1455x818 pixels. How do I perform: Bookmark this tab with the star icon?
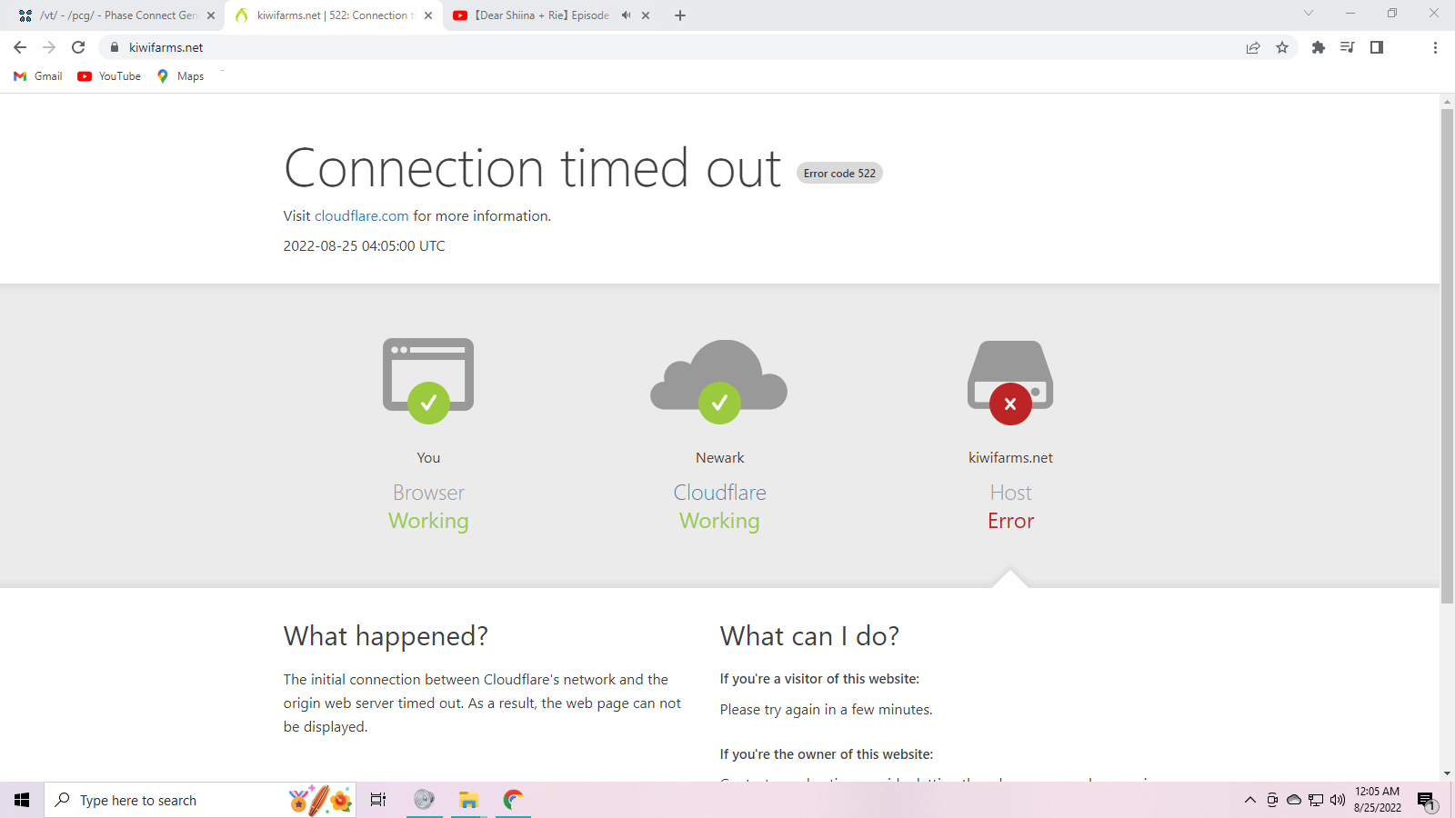pyautogui.click(x=1282, y=47)
